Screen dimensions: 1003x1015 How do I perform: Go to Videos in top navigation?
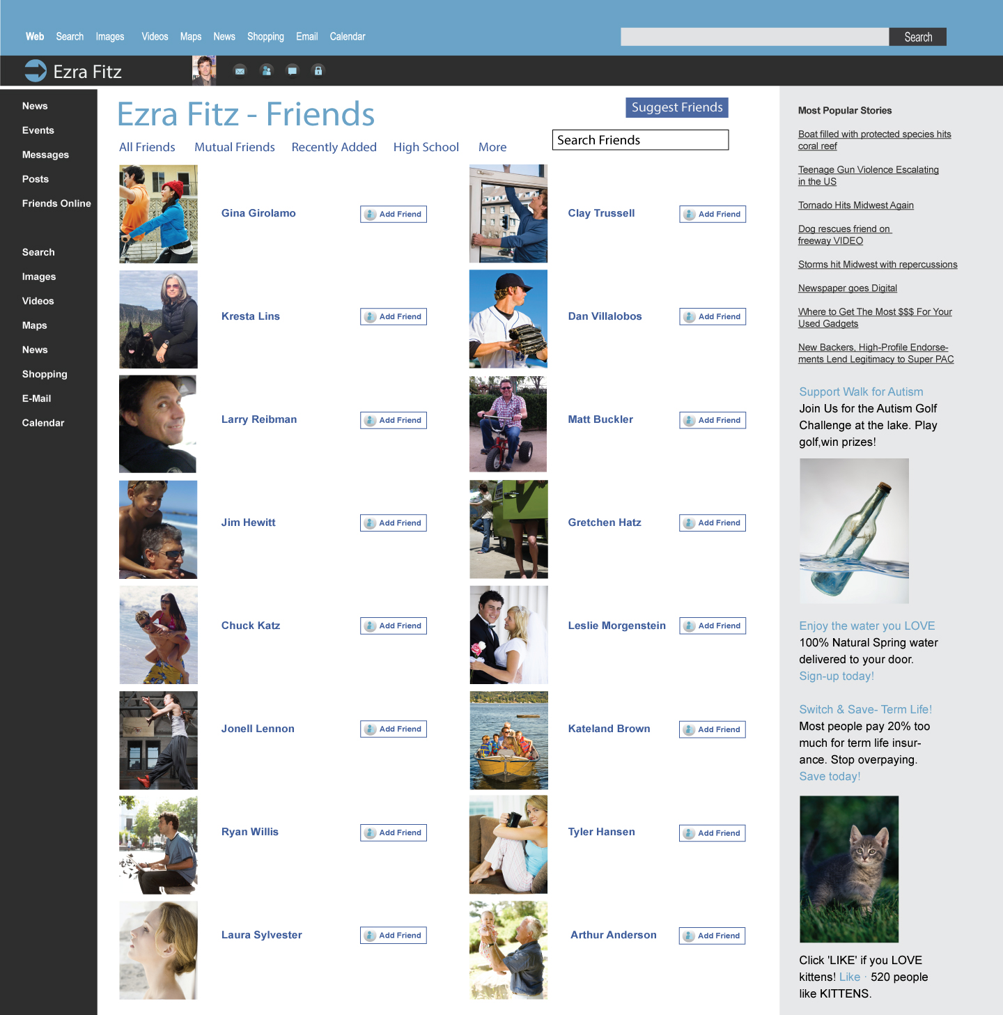(x=155, y=36)
